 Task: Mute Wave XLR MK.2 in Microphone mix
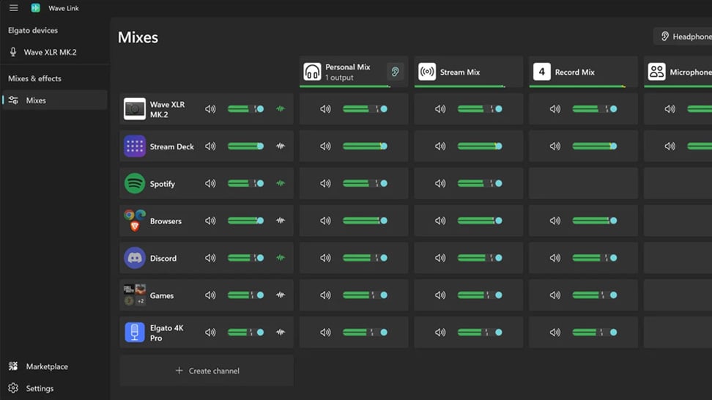pyautogui.click(x=670, y=109)
